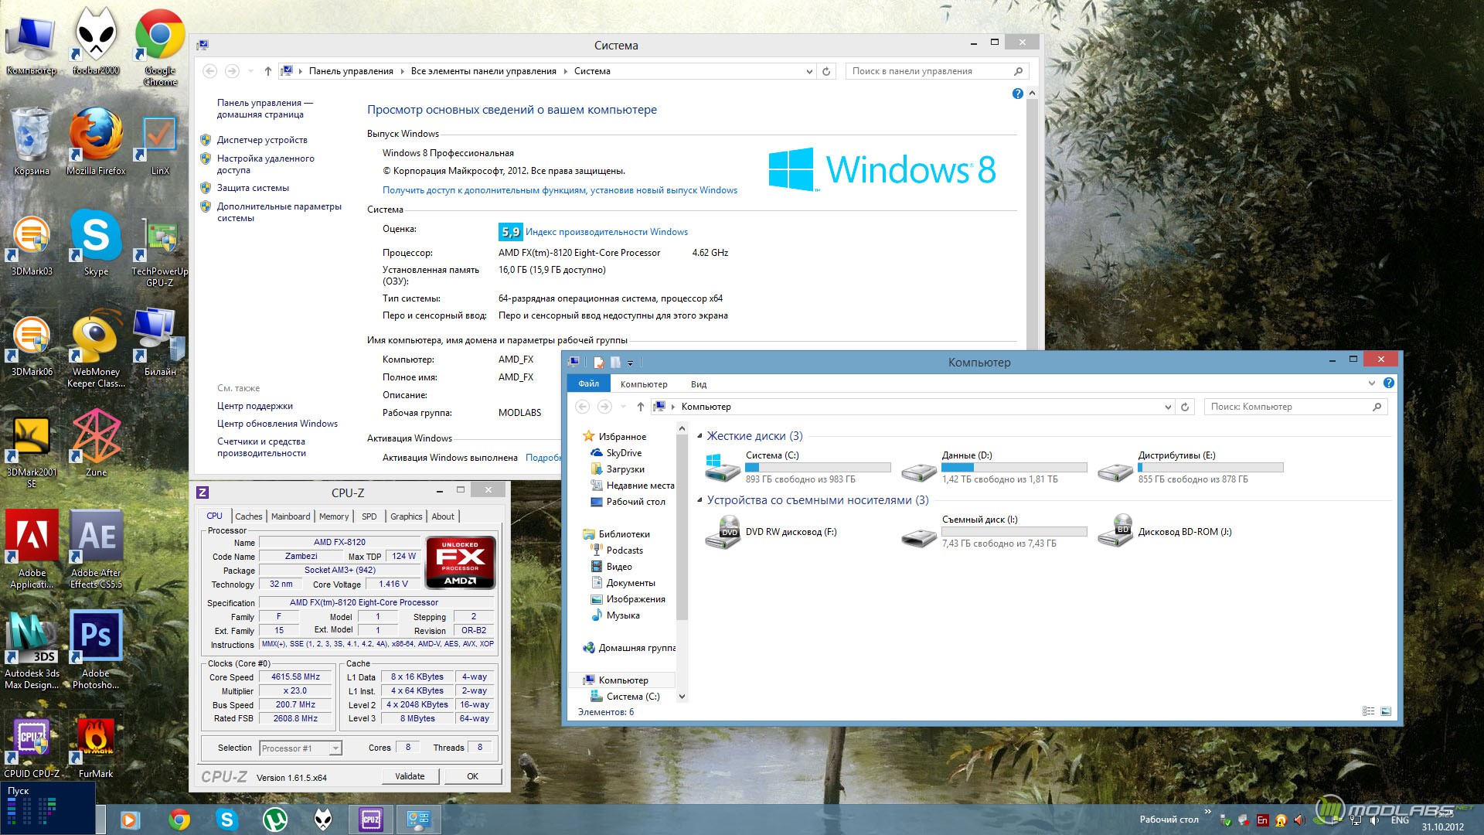This screenshot has width=1484, height=835.
Task: Click CPU-Z icon in taskbar
Action: [x=371, y=820]
